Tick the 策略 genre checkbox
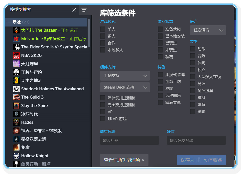Image resolution: width=241 pixels, height=174 pixels. pyautogui.click(x=193, y=111)
